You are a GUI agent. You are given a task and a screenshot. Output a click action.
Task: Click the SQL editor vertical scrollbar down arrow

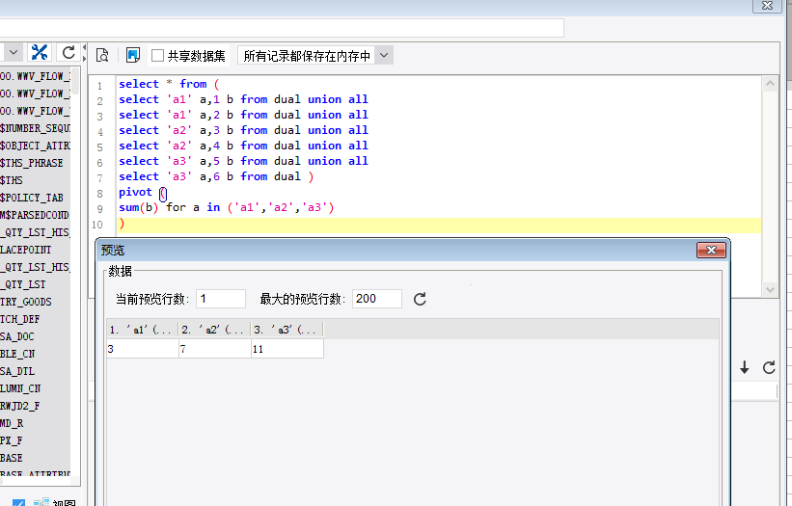point(770,289)
